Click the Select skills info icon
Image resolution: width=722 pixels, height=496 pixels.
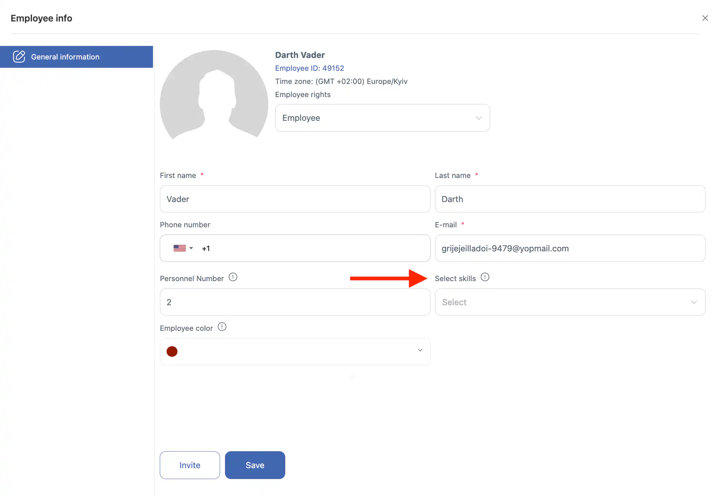pyautogui.click(x=485, y=277)
